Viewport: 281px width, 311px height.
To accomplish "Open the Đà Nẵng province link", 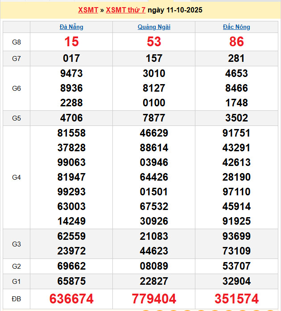I will point(71,27).
